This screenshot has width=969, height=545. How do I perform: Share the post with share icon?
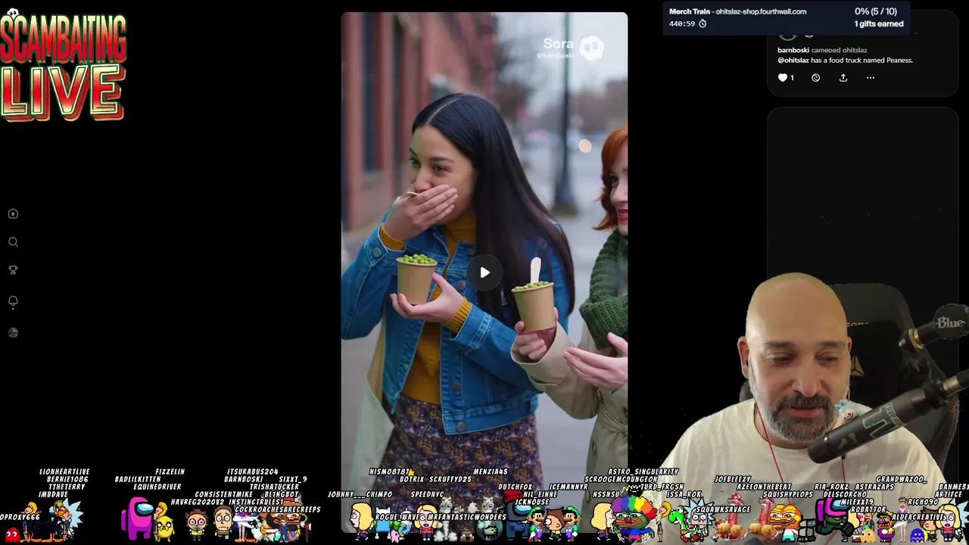(x=843, y=77)
